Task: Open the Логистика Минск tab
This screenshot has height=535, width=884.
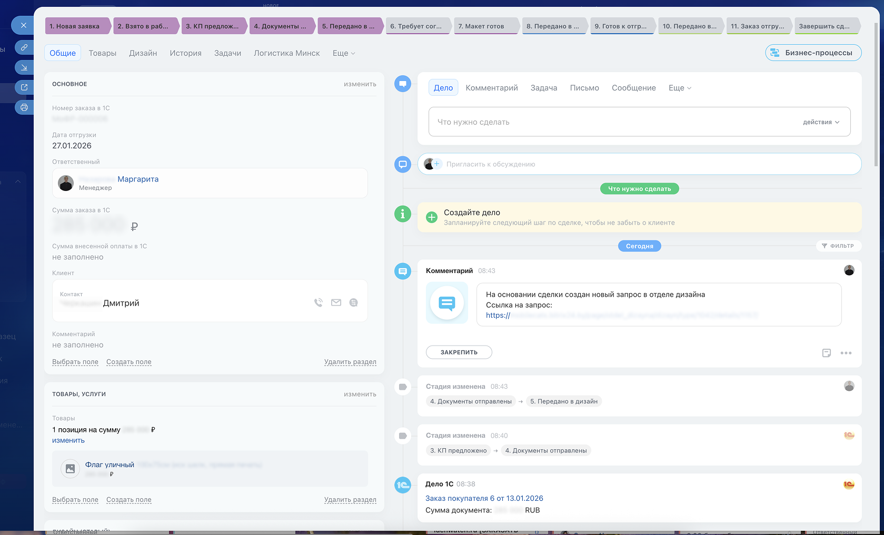Action: [x=287, y=53]
